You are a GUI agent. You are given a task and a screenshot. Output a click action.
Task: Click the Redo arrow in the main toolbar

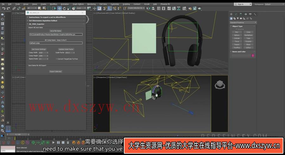[x=8, y=8]
